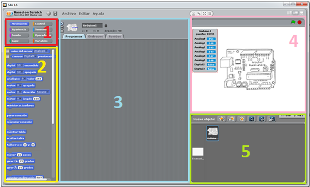Click the green flag to start scripts
The image size is (310, 187).
(293, 22)
